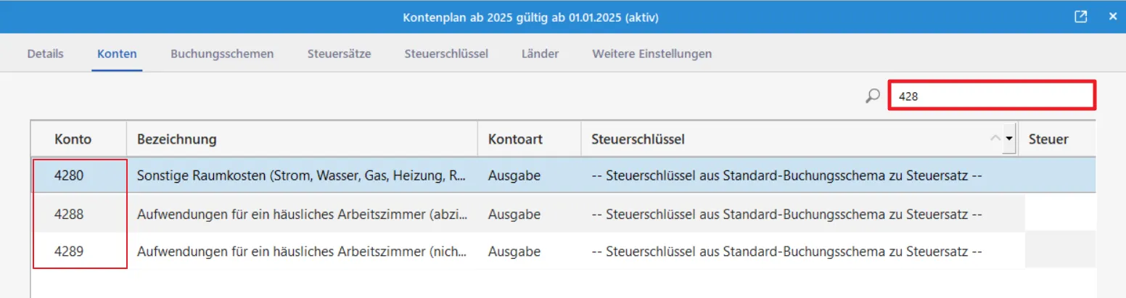Image resolution: width=1126 pixels, height=298 pixels.
Task: Open the Länder tab
Action: pyautogui.click(x=540, y=54)
